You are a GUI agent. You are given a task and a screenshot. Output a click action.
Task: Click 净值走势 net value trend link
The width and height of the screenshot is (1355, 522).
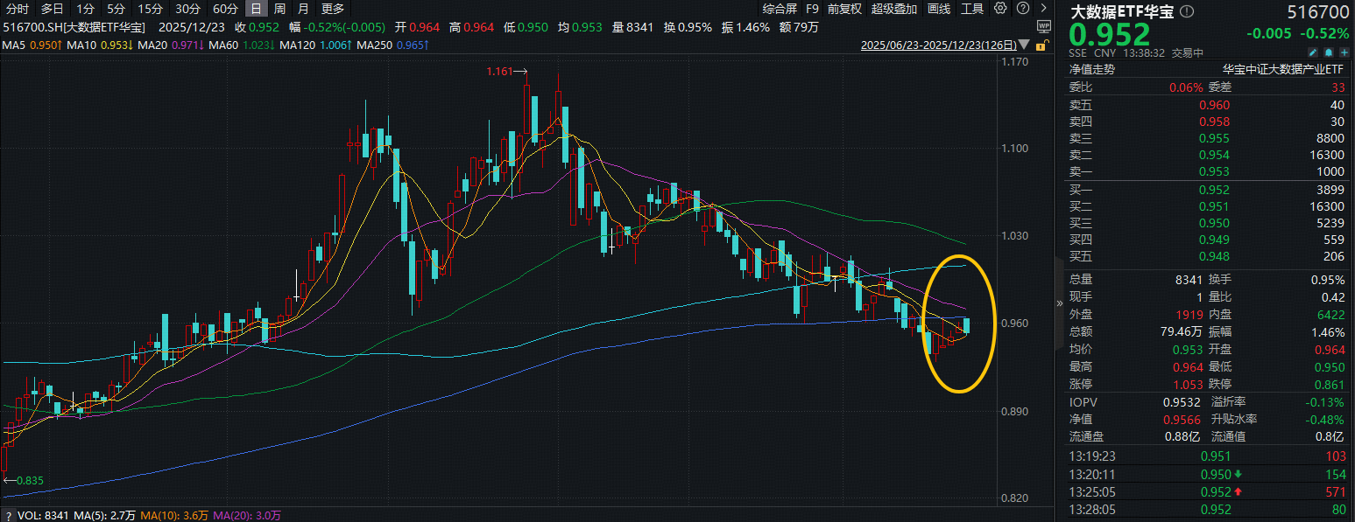click(1091, 69)
